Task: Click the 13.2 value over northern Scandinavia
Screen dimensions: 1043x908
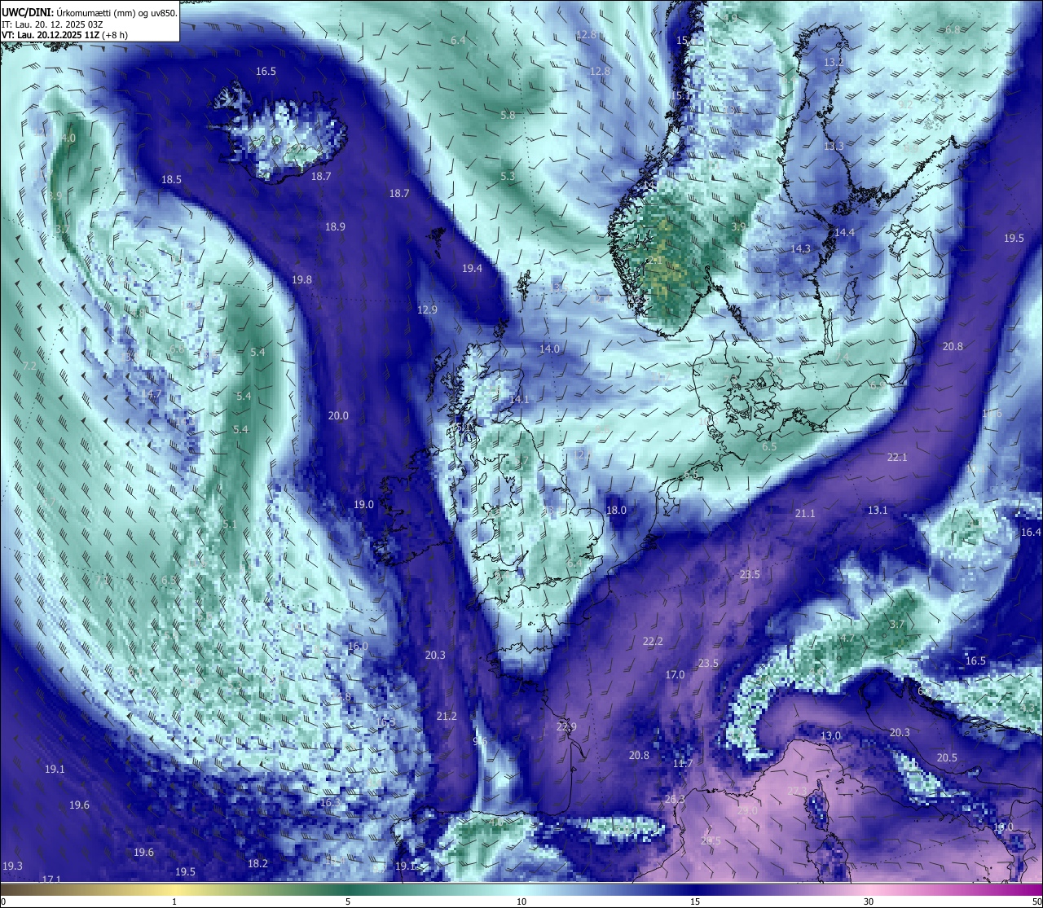Action: click(834, 62)
